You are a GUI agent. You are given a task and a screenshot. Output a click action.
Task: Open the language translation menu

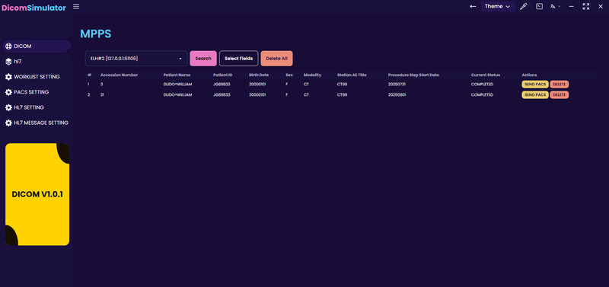click(555, 7)
